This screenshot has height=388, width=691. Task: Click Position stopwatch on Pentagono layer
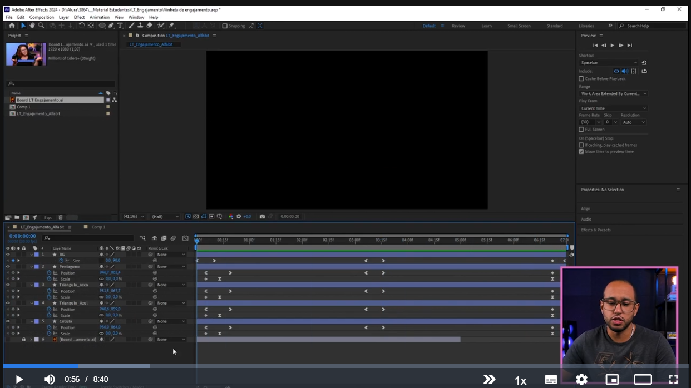pyautogui.click(x=49, y=273)
